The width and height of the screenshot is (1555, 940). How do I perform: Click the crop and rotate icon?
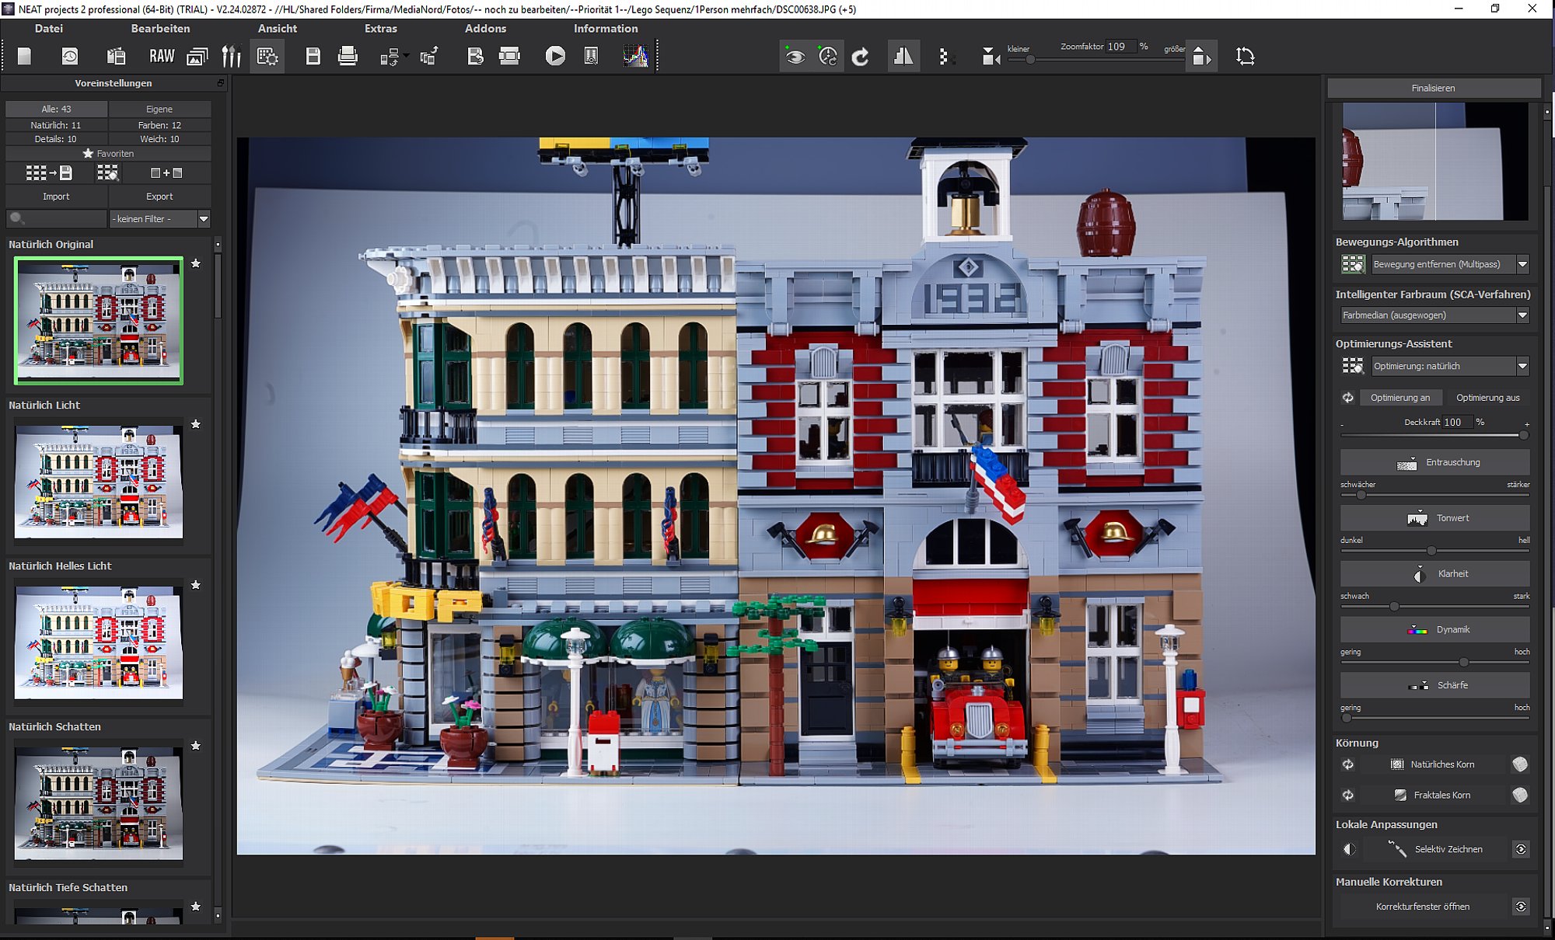[1245, 56]
